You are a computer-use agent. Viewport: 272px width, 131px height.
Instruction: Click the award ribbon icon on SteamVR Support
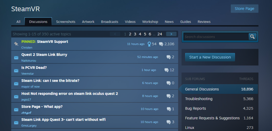coord(149,44)
